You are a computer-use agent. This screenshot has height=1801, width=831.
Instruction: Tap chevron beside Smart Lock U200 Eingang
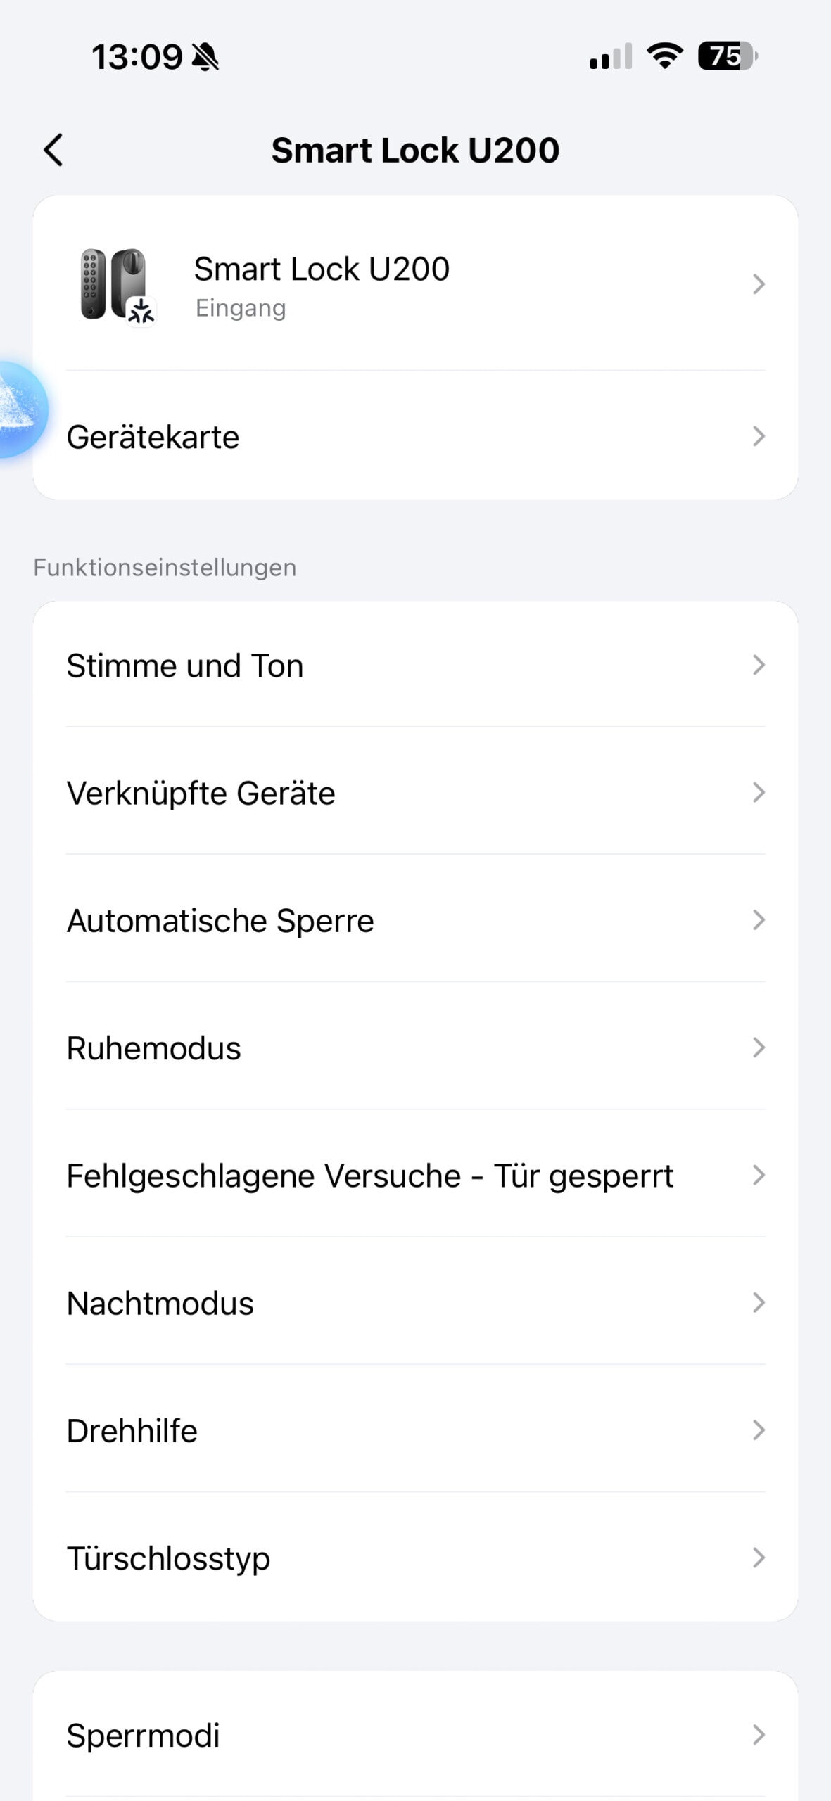(x=758, y=284)
